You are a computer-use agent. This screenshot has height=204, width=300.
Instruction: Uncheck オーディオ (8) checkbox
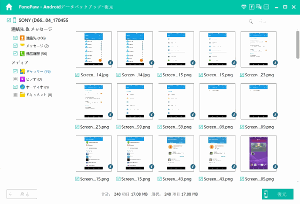click(x=15, y=87)
